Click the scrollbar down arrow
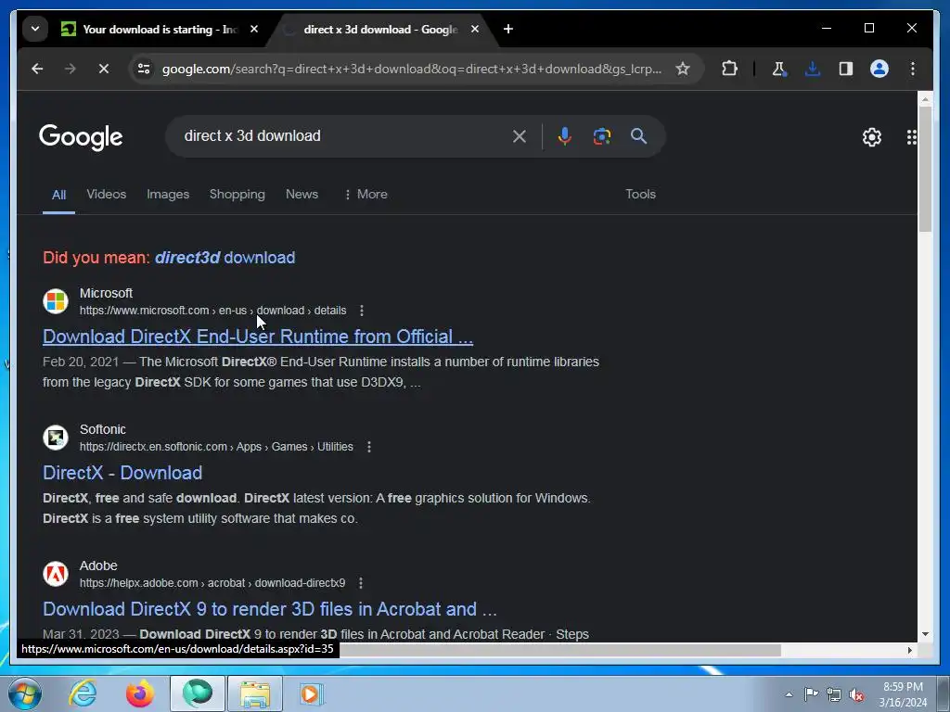The image size is (950, 712). pos(925,634)
